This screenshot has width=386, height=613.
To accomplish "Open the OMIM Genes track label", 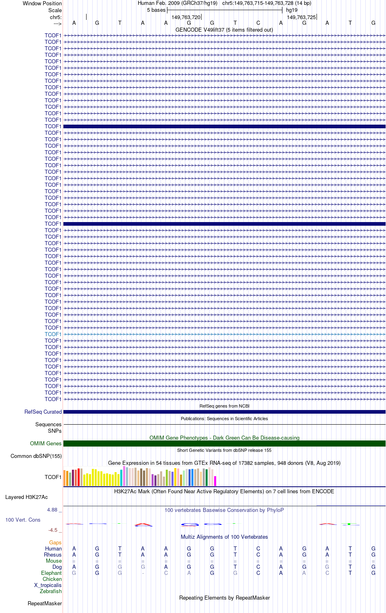I will click(46, 443).
